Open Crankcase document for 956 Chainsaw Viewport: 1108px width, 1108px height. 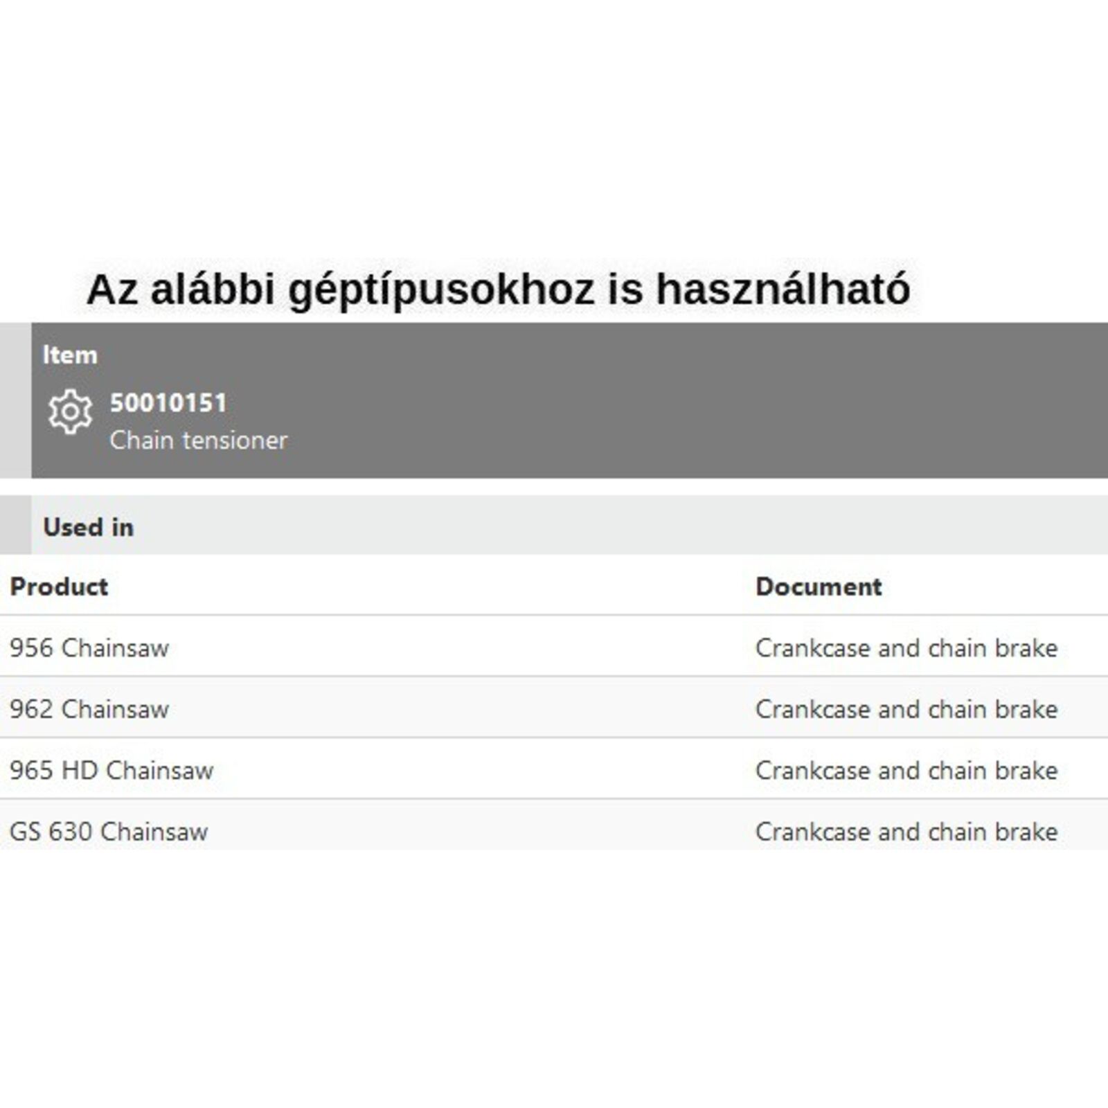pyautogui.click(x=906, y=648)
